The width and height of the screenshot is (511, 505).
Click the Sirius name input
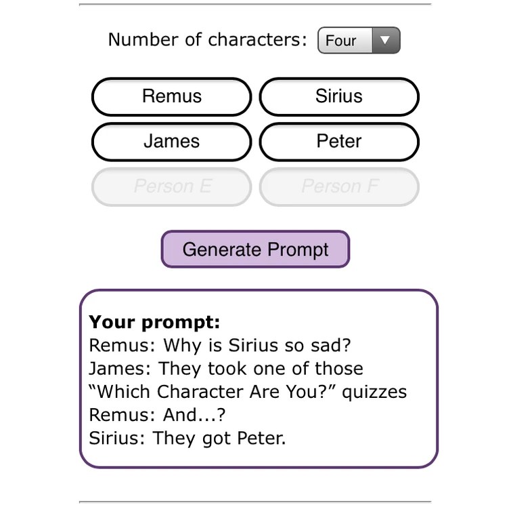[339, 96]
